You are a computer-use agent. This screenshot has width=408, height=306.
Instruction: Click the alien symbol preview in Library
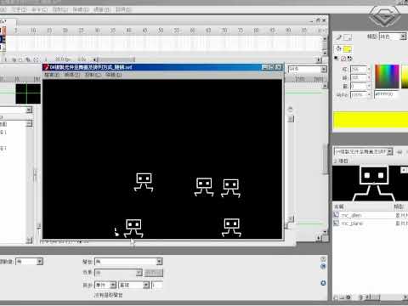(x=370, y=184)
